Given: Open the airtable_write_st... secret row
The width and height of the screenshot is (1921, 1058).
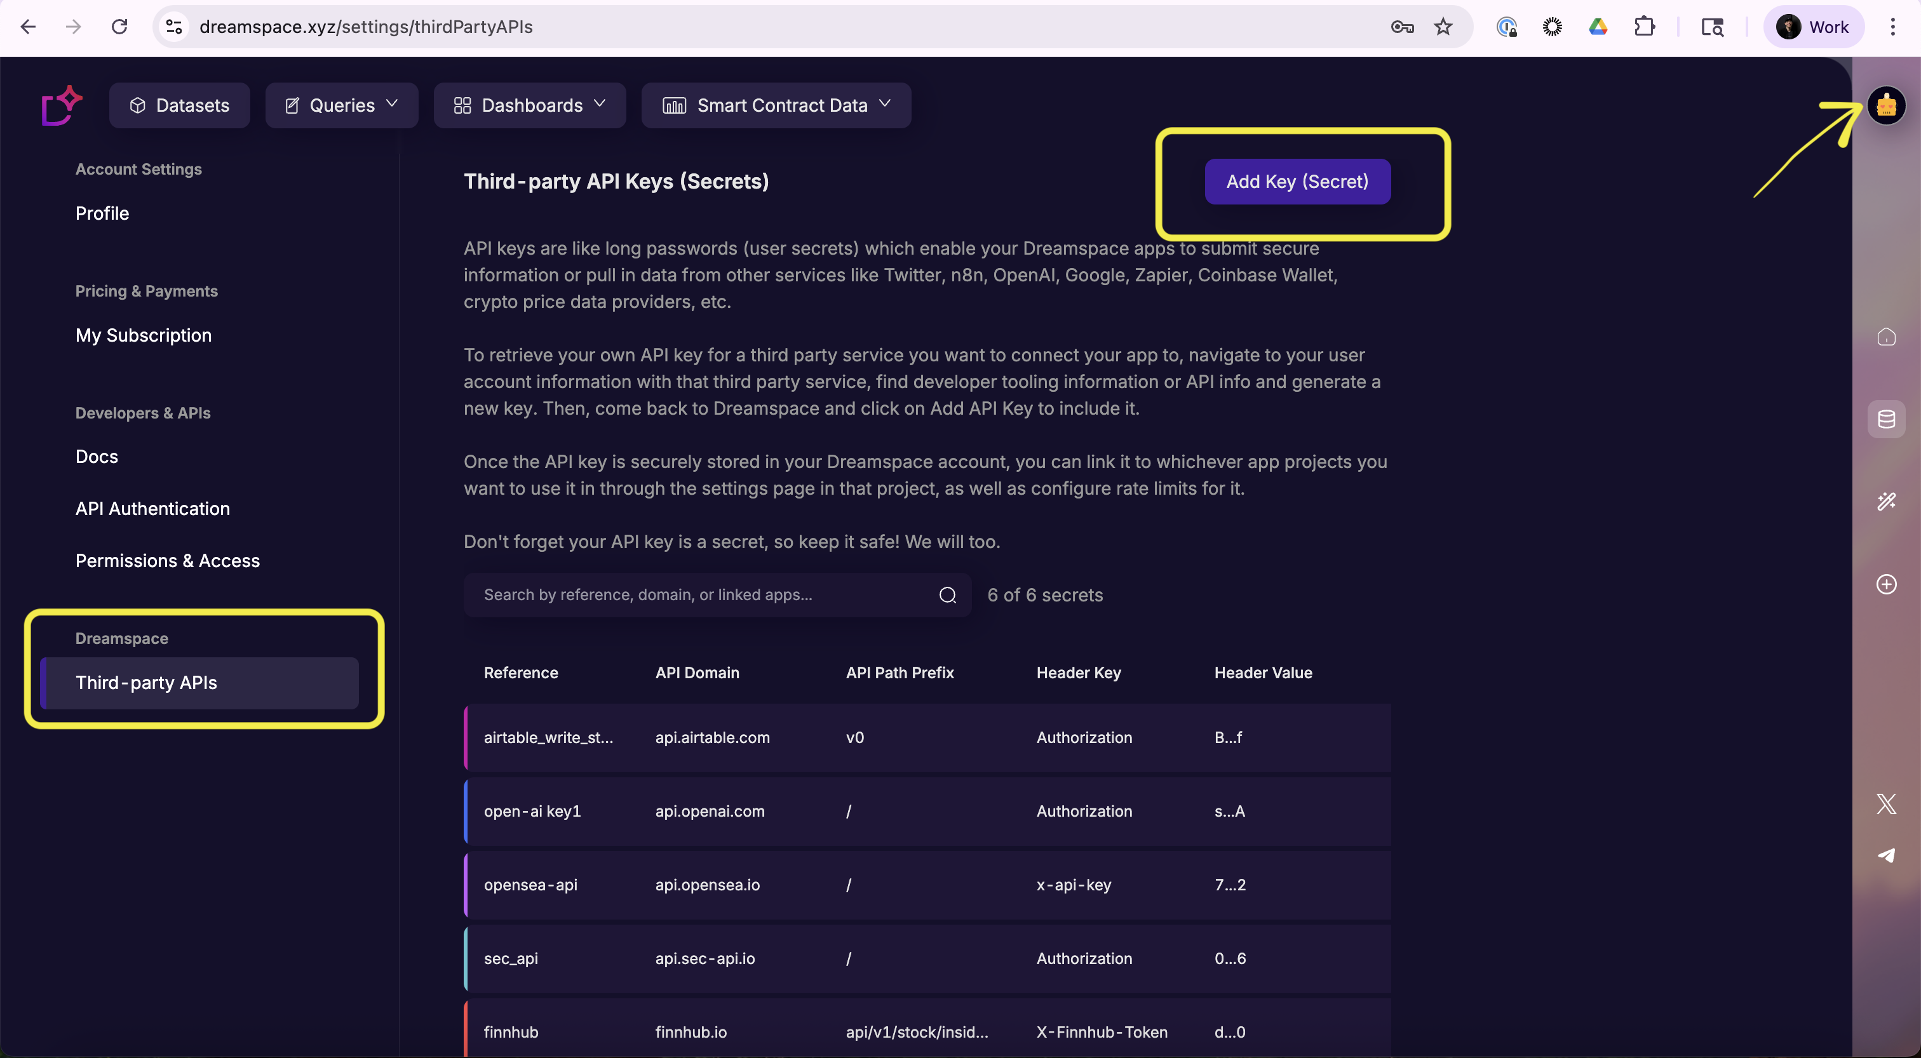Looking at the screenshot, I should pyautogui.click(x=927, y=737).
